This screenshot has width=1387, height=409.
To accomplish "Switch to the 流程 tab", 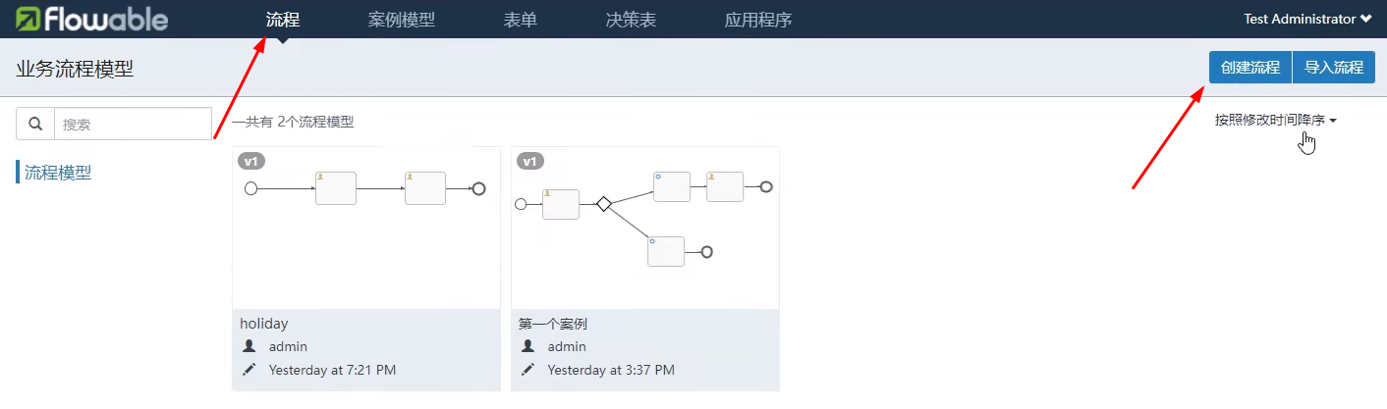I will 283,20.
